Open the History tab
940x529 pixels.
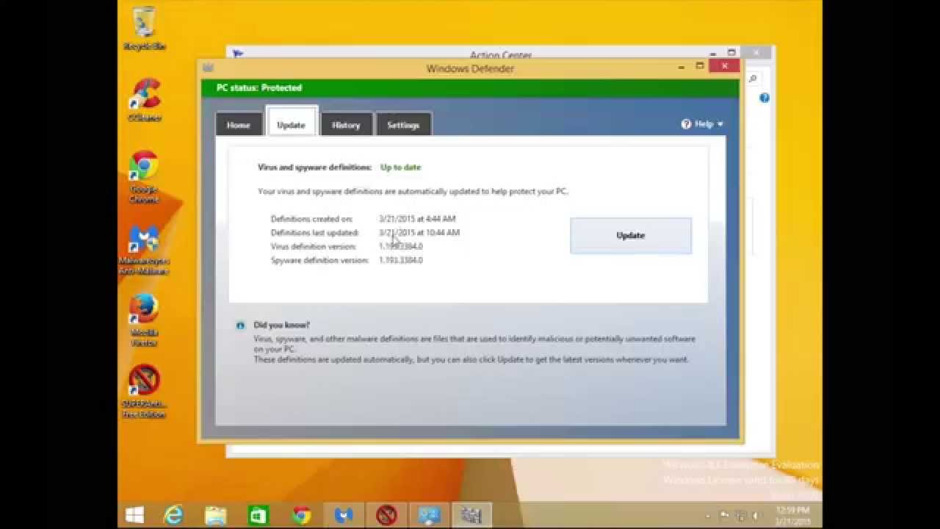click(346, 125)
